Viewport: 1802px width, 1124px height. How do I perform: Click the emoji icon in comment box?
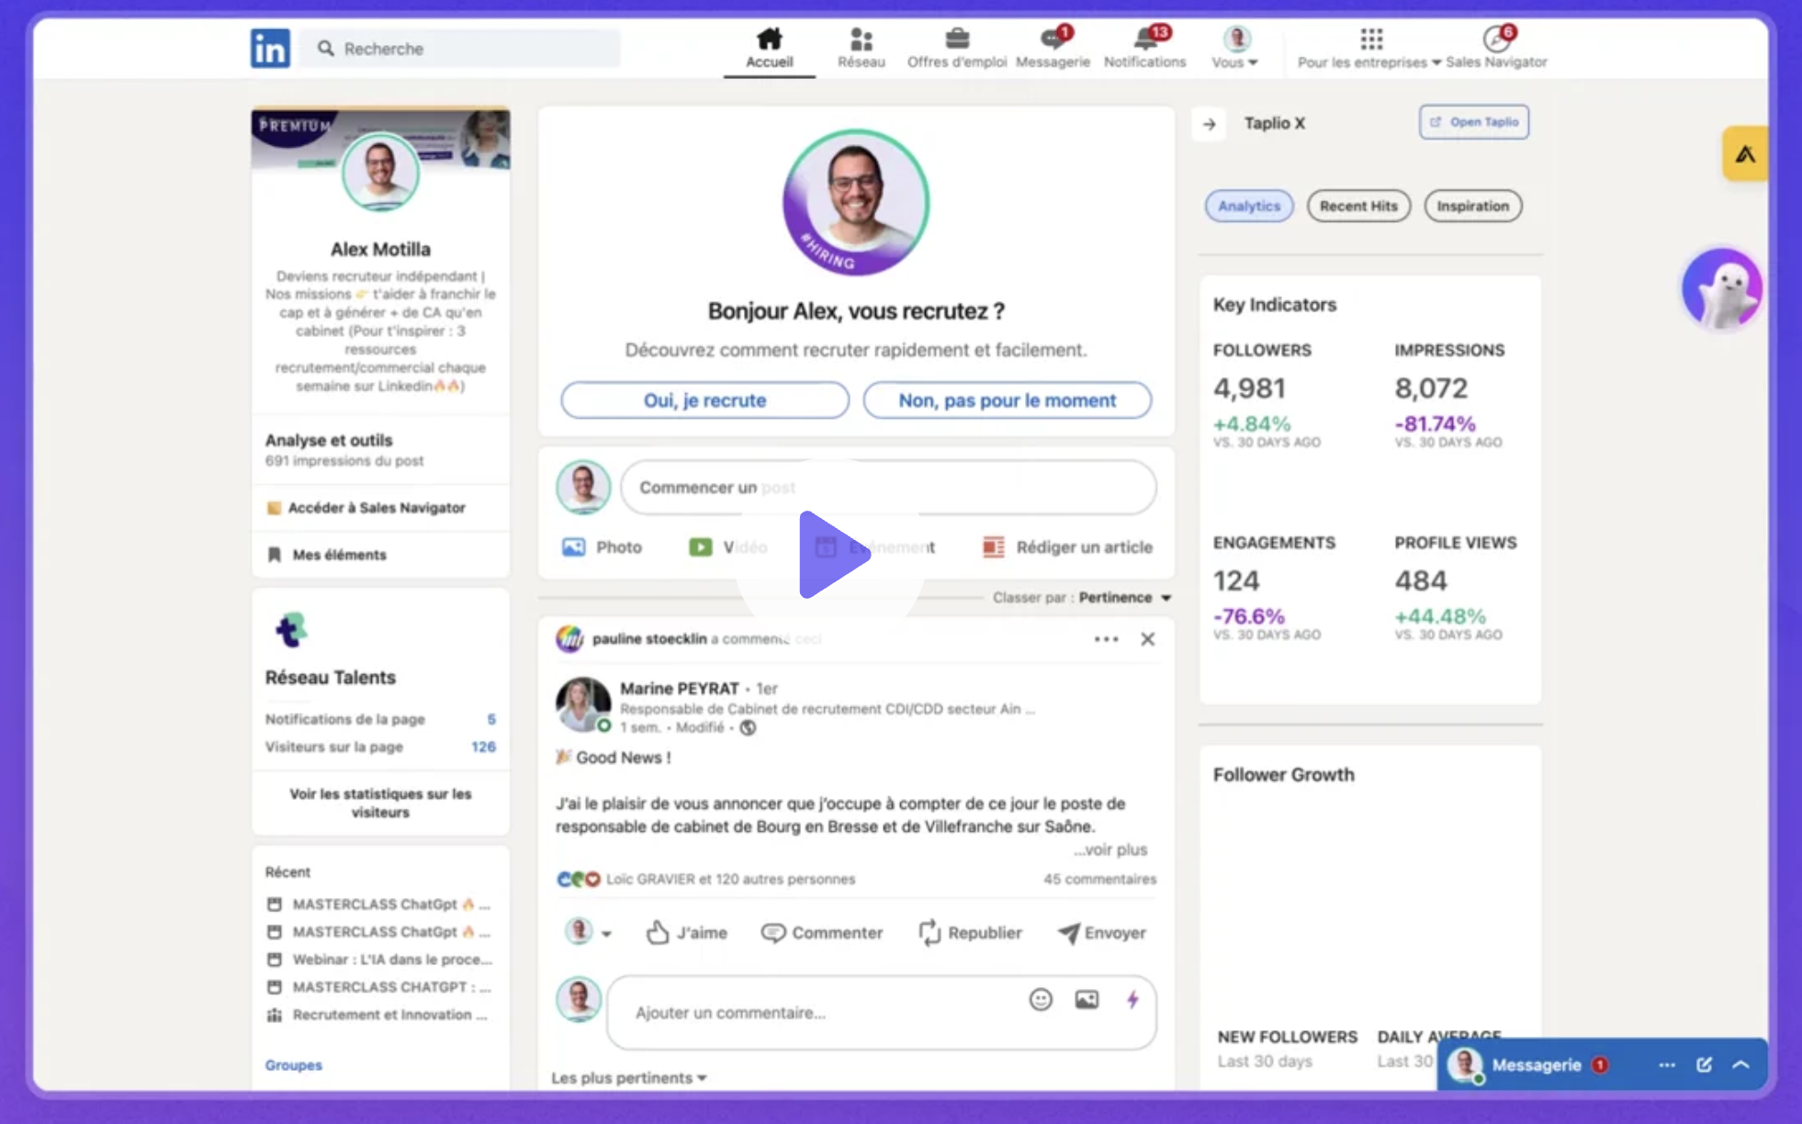(x=1040, y=1000)
